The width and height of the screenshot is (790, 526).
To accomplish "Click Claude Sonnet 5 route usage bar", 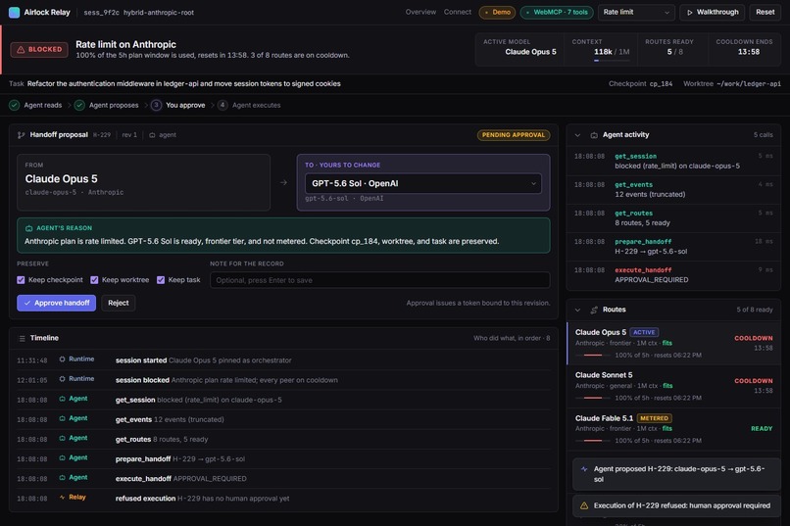I will 592,398.
